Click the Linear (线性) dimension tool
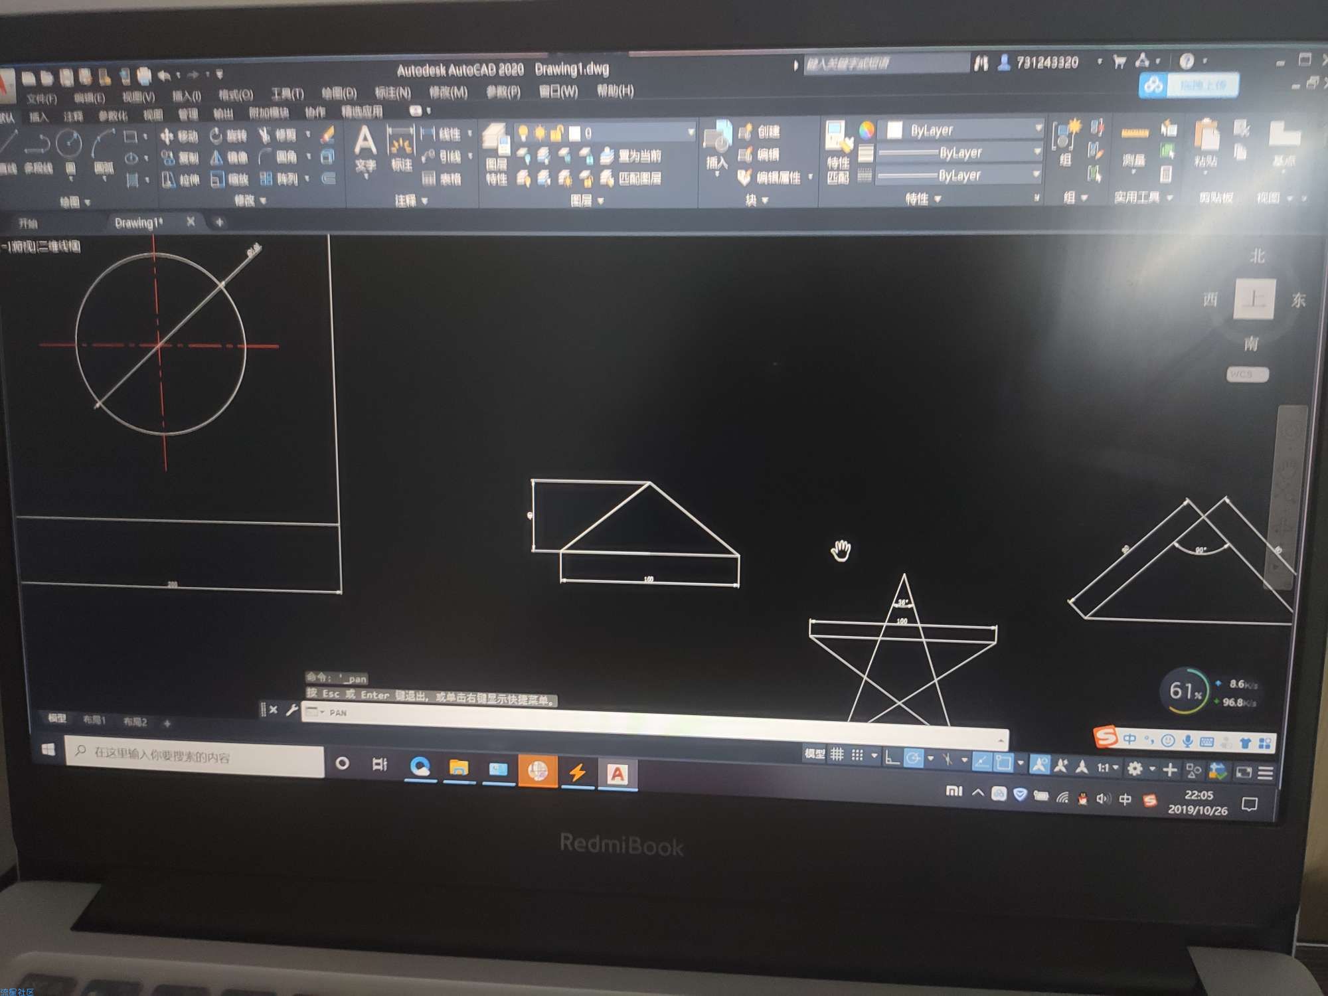Screen dimensions: 1328x996 (x=442, y=134)
